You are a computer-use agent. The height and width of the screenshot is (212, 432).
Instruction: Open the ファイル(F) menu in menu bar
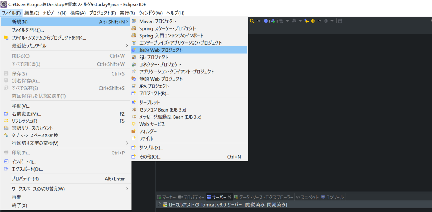[11, 13]
